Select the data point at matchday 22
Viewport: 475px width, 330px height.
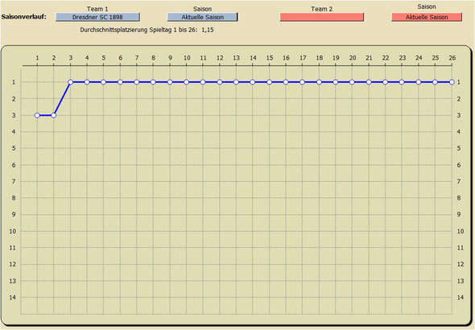[385, 82]
